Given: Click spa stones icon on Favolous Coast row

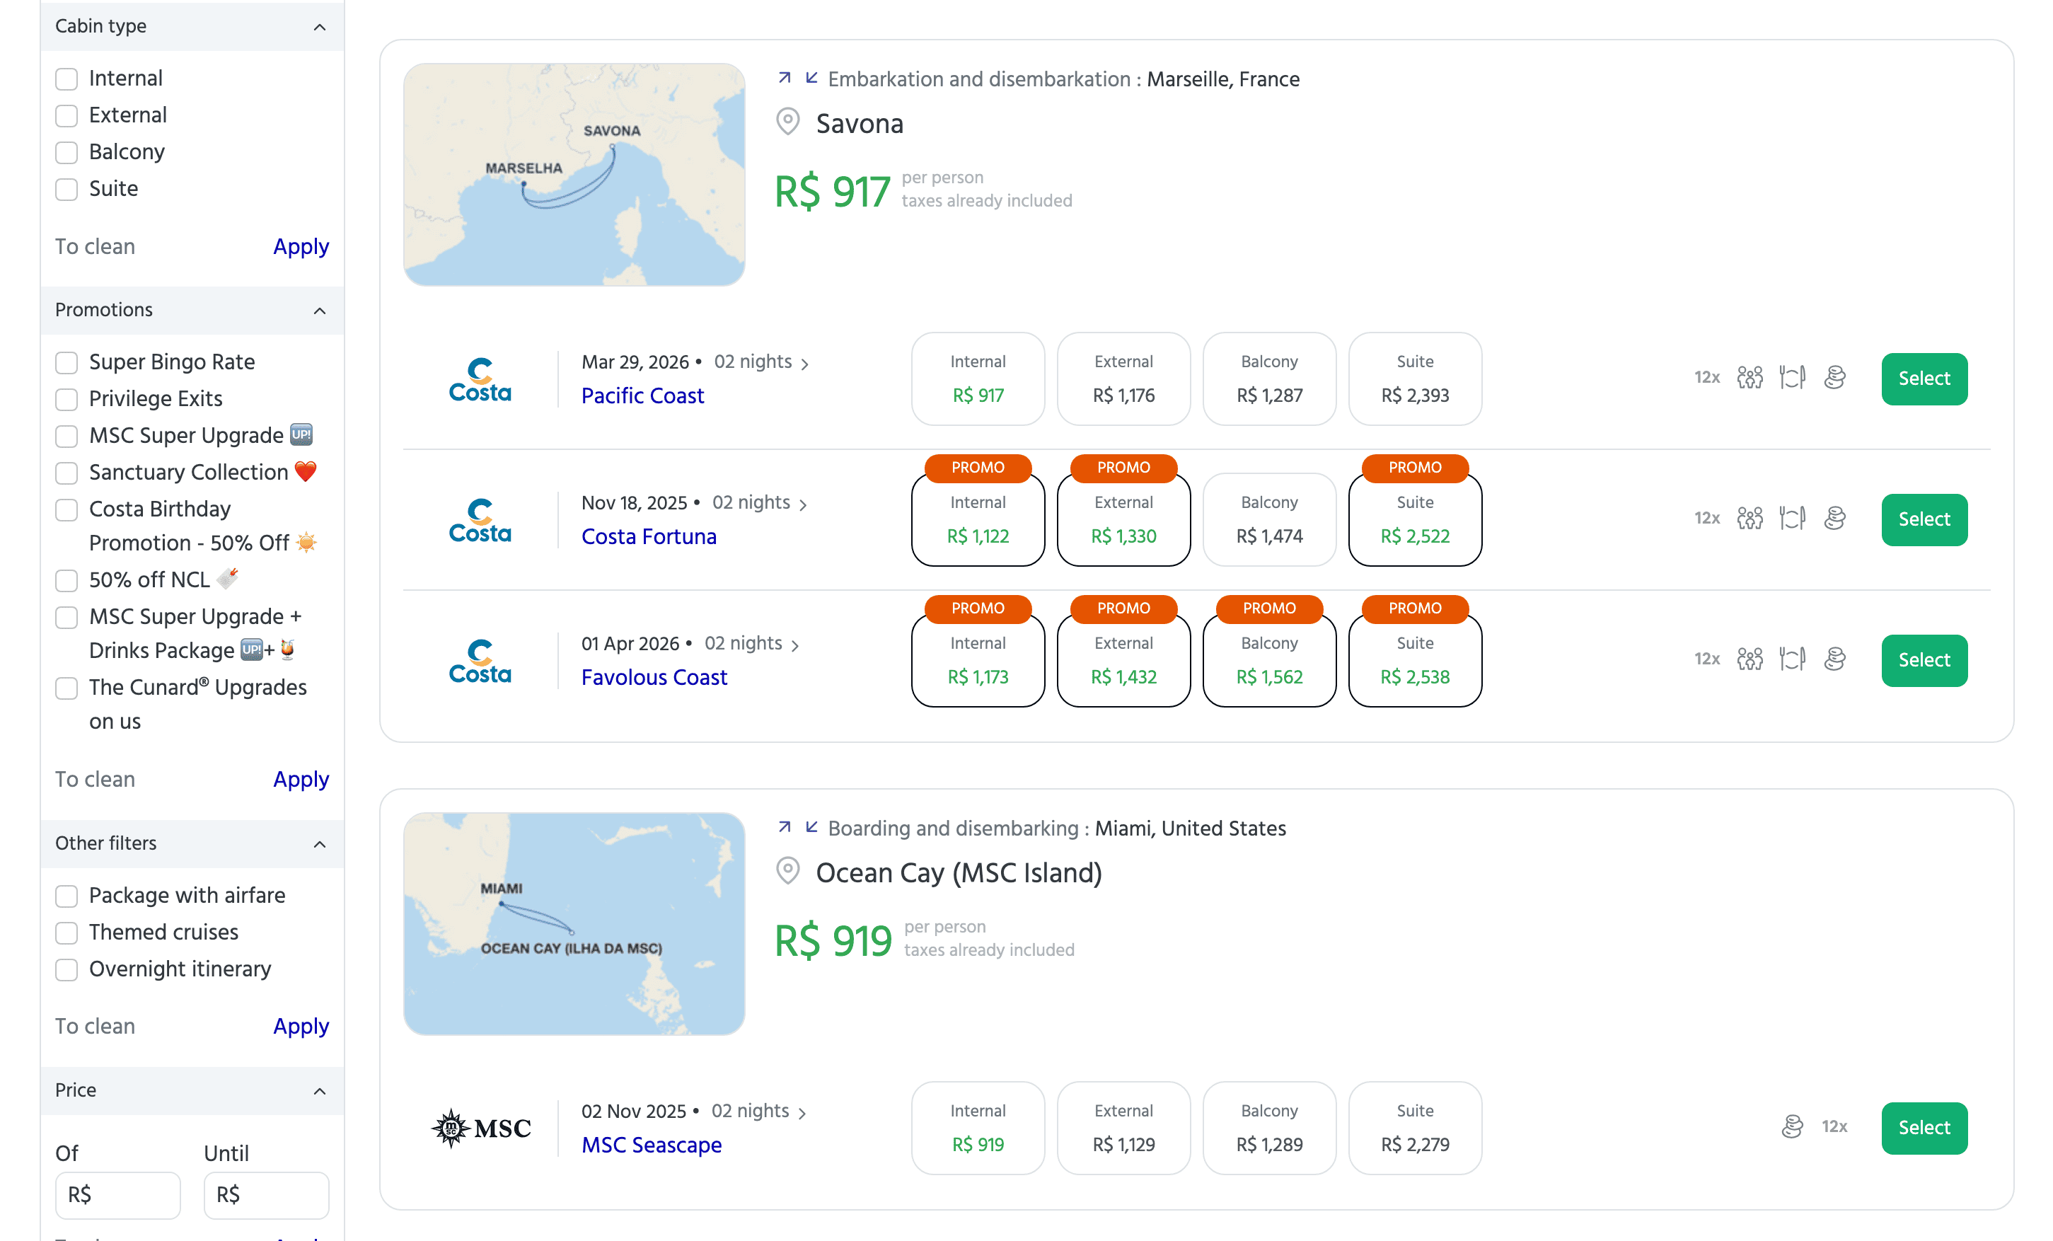Looking at the screenshot, I should pyautogui.click(x=1834, y=659).
